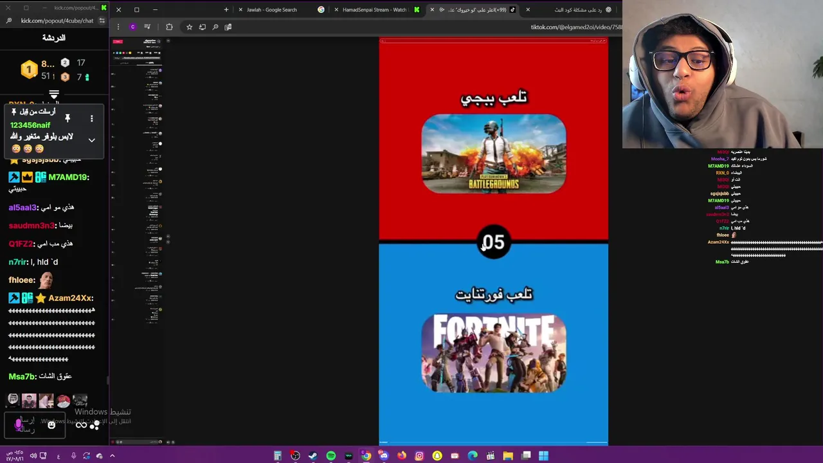Click username Azam24Xx in chat
This screenshot has width=823, height=463.
(x=71, y=298)
